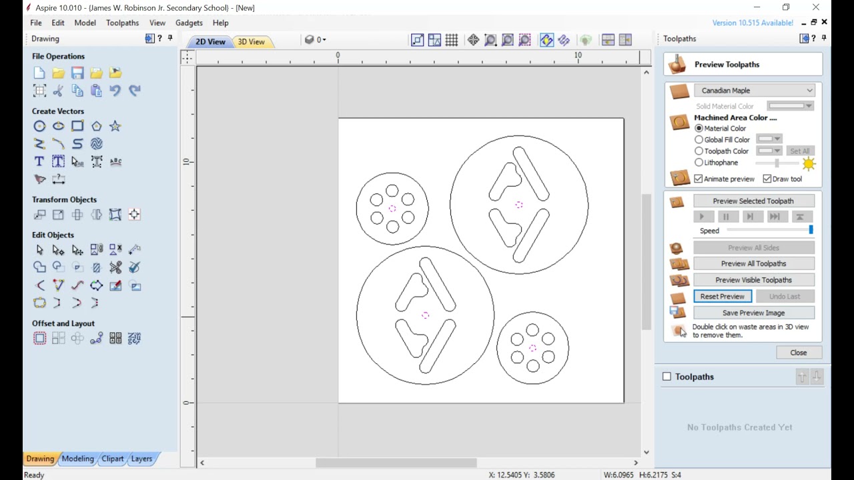This screenshot has height=480, width=854.
Task: Select the Toolpath Color option
Action: (x=699, y=151)
